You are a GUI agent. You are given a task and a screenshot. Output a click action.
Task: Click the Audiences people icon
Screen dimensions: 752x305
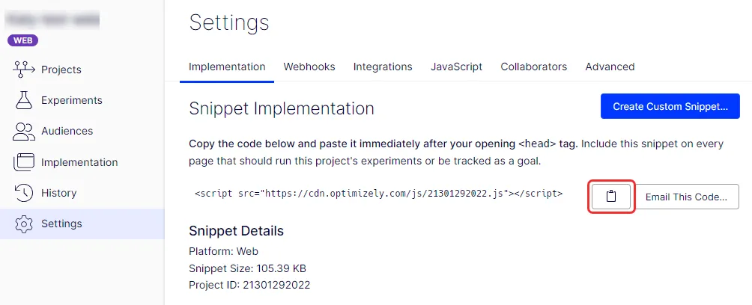click(23, 131)
